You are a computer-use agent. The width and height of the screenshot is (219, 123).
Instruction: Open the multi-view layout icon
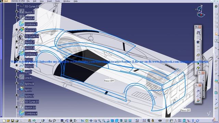[x=112, y=121]
